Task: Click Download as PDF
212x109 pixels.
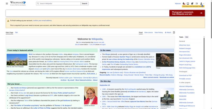Action: click(x=185, y=76)
